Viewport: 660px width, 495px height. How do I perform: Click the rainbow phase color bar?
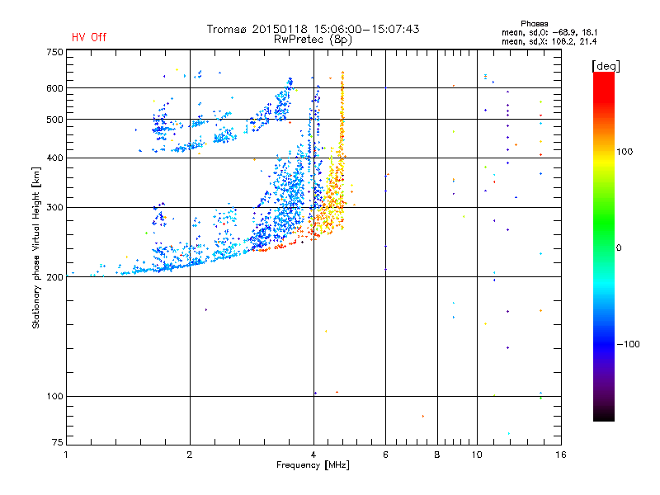click(604, 246)
